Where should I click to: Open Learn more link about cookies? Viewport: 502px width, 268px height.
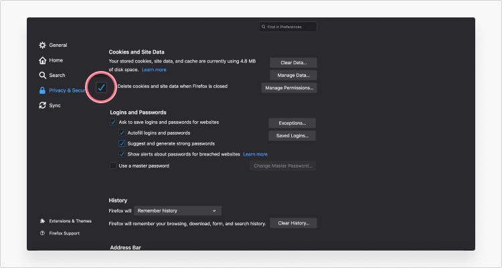pos(154,70)
